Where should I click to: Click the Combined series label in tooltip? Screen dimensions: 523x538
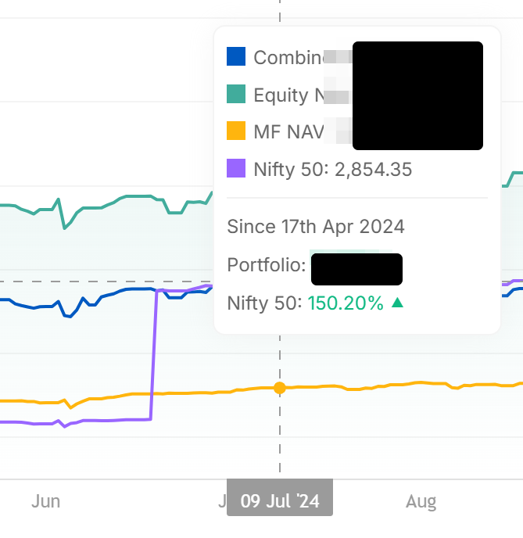[288, 57]
